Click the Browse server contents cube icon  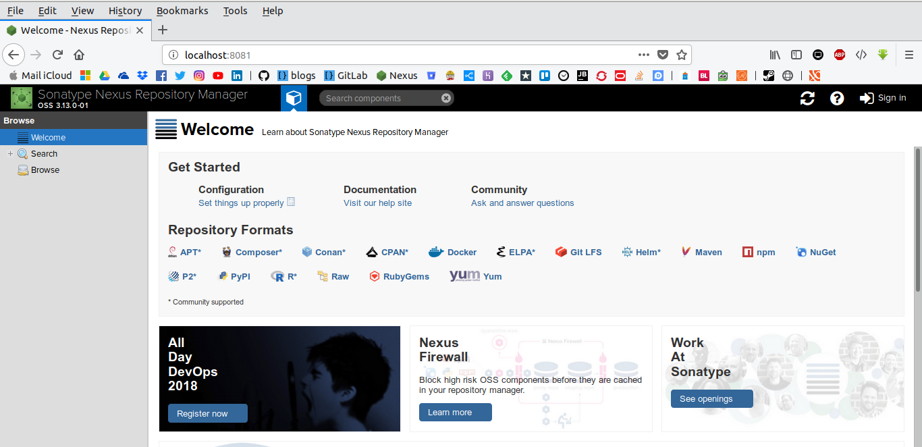294,99
